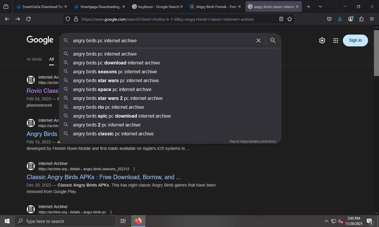Open the taskbar clock and date
The image size is (379, 227).
(x=354, y=221)
